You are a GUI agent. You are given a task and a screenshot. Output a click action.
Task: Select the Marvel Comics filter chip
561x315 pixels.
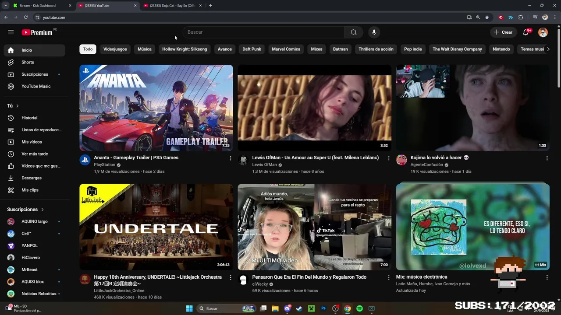click(x=286, y=49)
